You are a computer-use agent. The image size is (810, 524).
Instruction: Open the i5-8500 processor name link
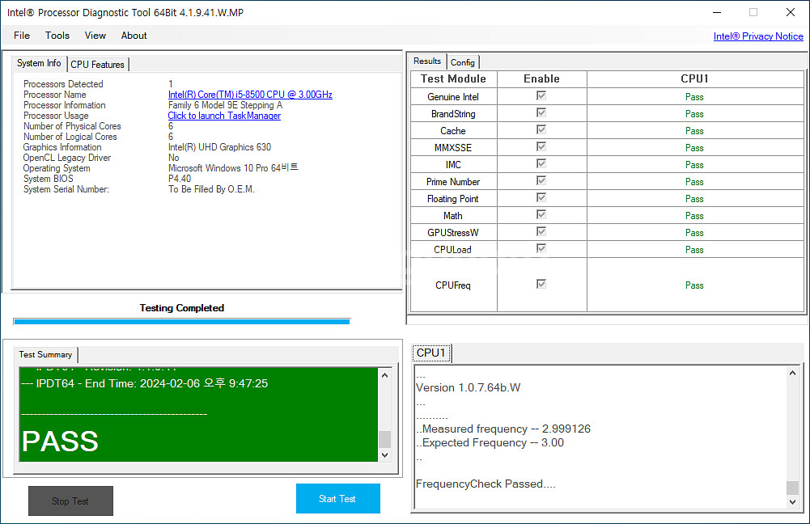(250, 95)
